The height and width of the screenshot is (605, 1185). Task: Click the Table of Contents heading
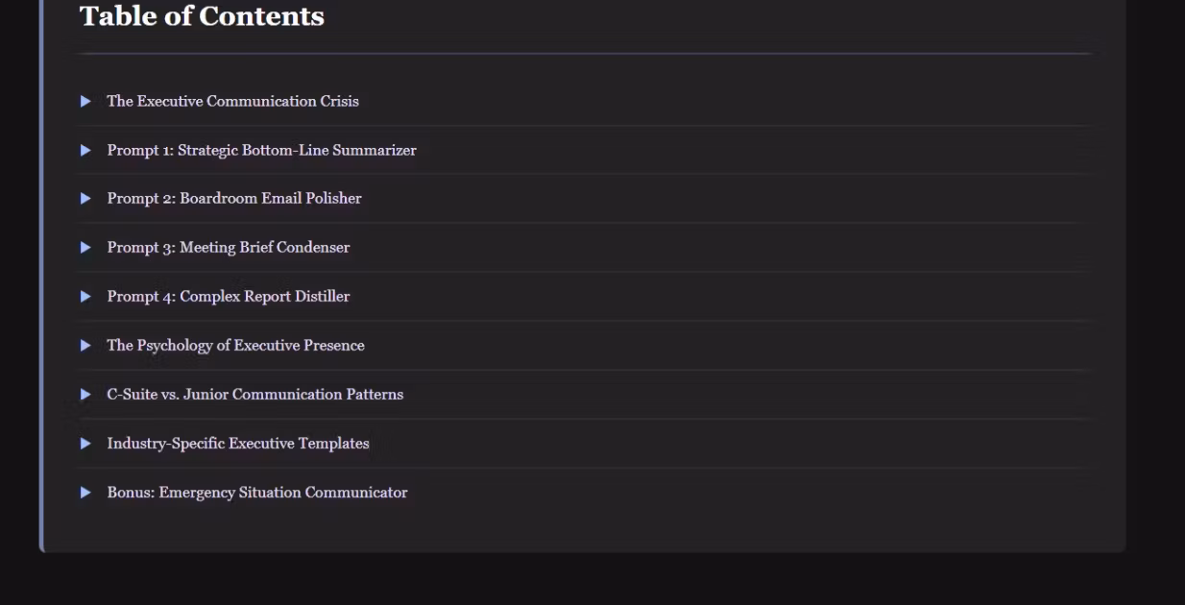tap(202, 16)
